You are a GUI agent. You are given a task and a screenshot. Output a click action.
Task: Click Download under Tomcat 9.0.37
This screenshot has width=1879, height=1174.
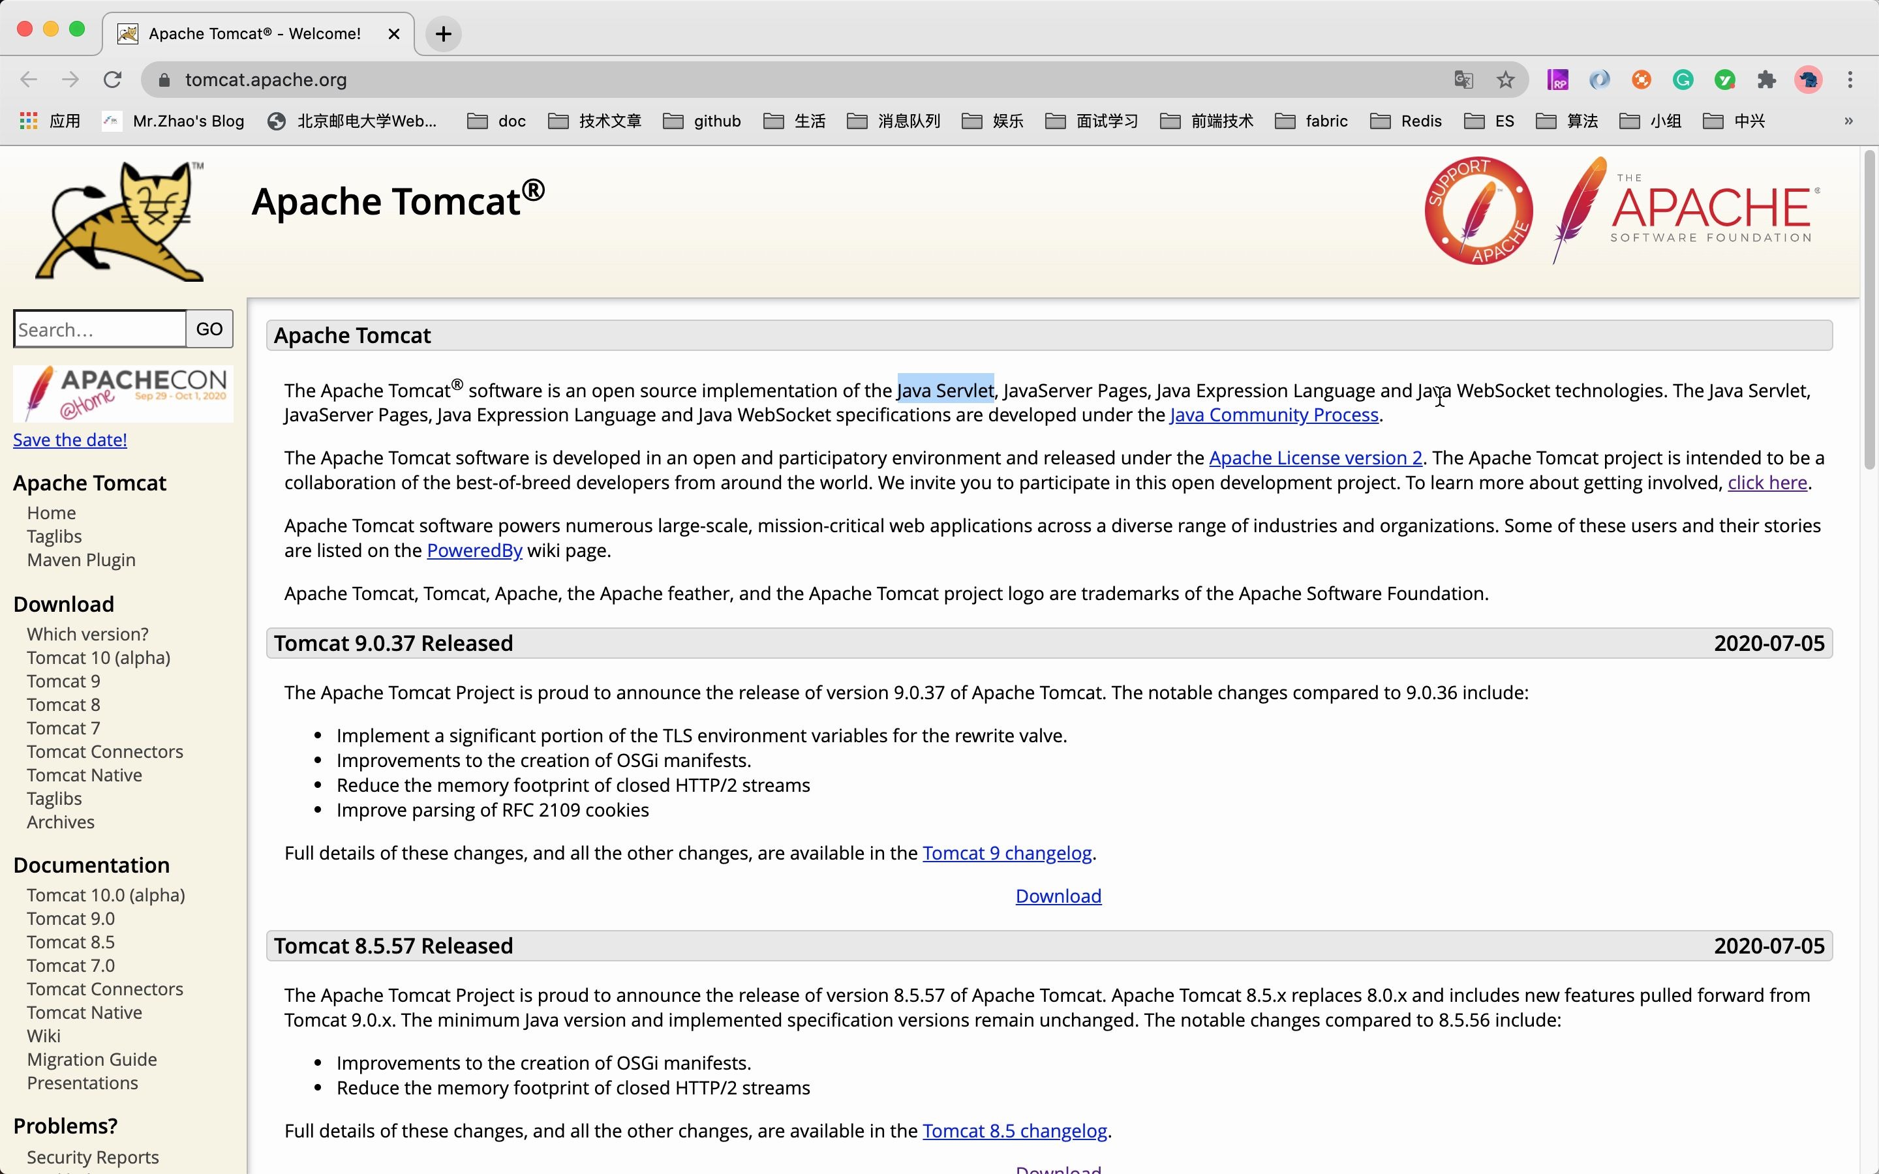click(1058, 896)
